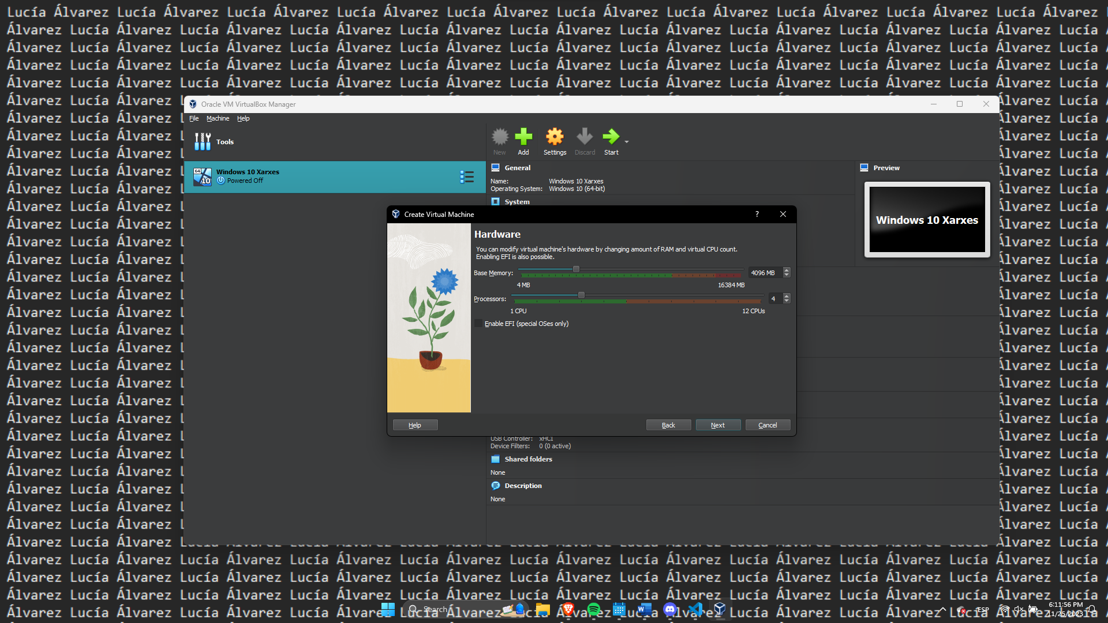Click the VirtualBox taskbar icon
The width and height of the screenshot is (1108, 623).
[720, 609]
